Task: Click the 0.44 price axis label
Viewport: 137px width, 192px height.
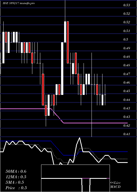Action: pos(127,100)
